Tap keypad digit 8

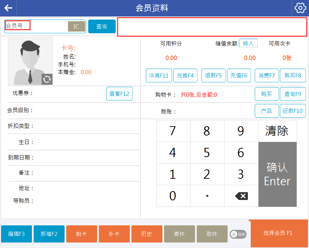click(x=207, y=131)
